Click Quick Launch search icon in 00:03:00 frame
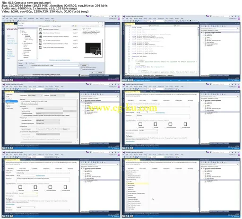Image resolution: width=242 pixels, height=219 pixels. pos(230,84)
